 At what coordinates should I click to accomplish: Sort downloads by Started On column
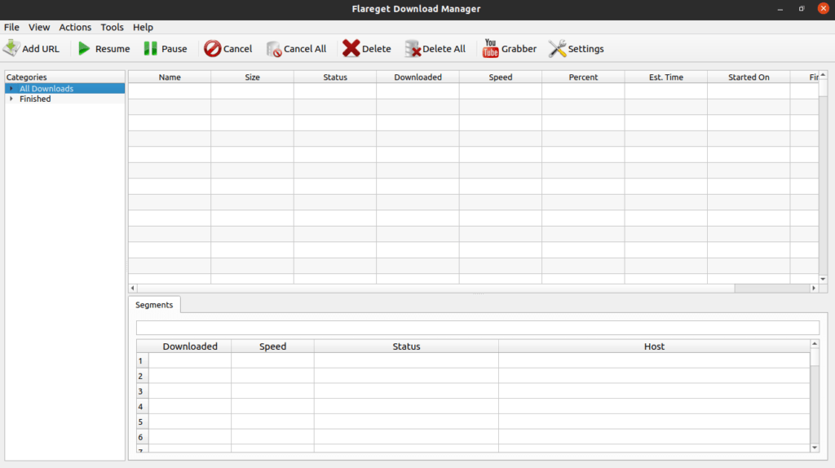click(749, 77)
